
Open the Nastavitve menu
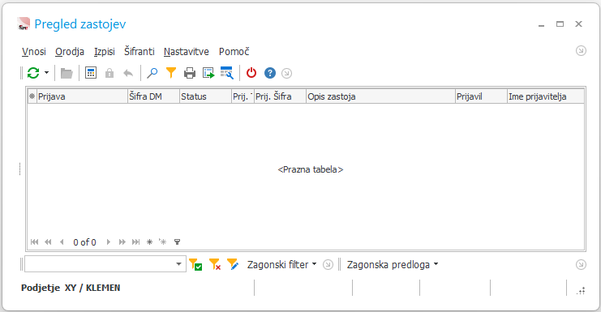coord(187,51)
